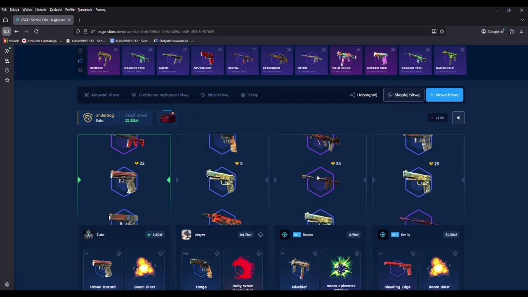Image resolution: width=528 pixels, height=297 pixels.
Task: Close the CSGO-SKINS.COM tab
Action: click(69, 20)
